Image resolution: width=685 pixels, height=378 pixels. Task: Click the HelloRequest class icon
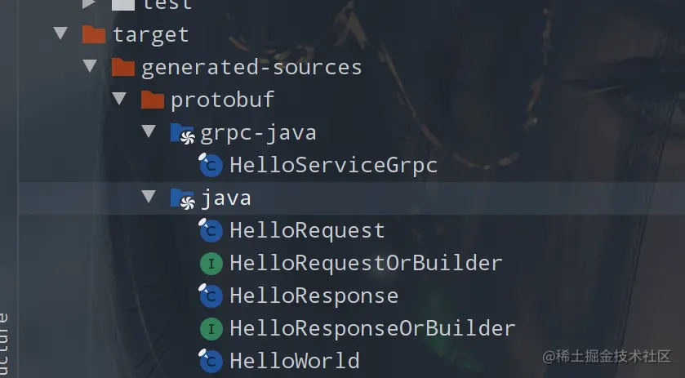point(211,231)
